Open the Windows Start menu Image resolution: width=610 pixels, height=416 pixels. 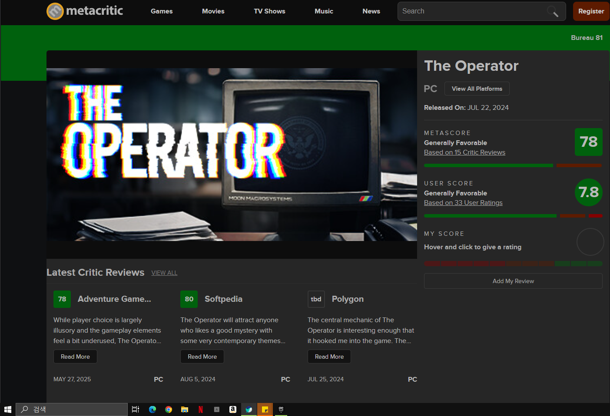pyautogui.click(x=8, y=409)
